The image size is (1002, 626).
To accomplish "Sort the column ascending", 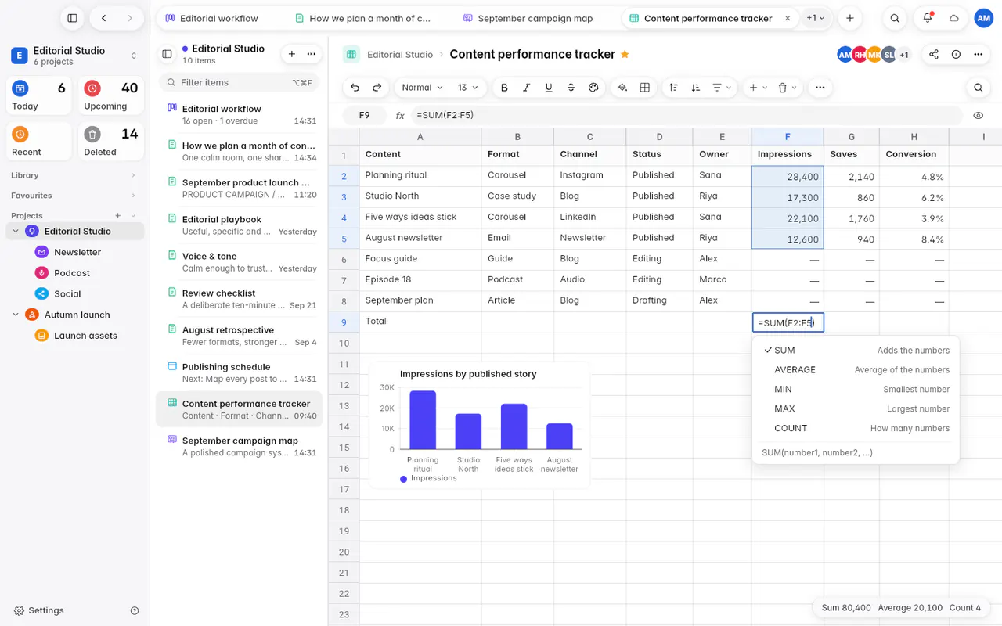I will [x=674, y=88].
